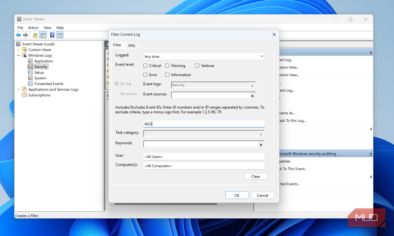Viewport: 394px width, 236px height.
Task: Check the Critical event level box
Action: (x=145, y=66)
